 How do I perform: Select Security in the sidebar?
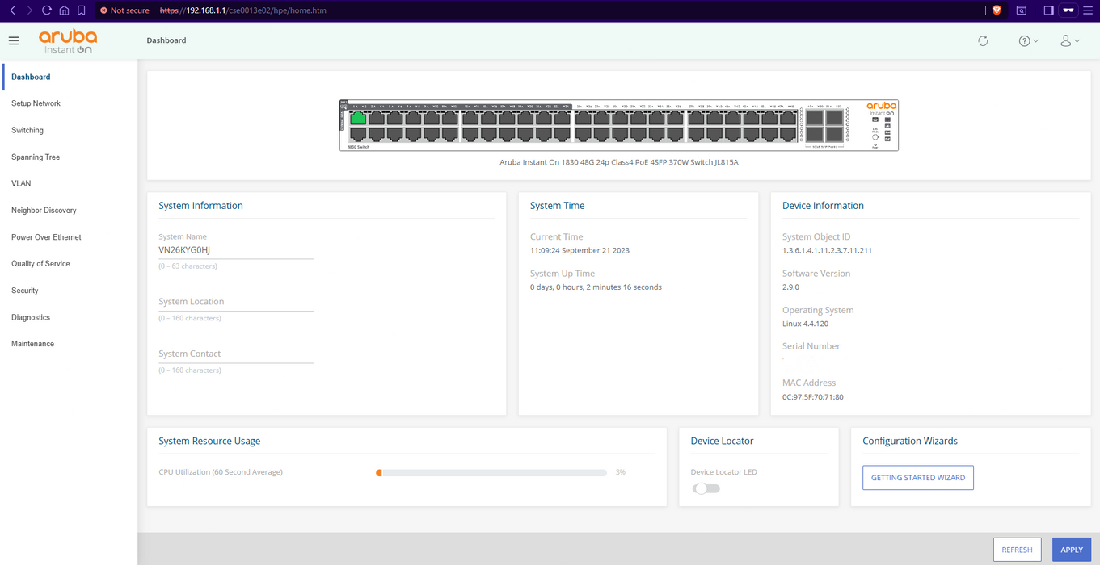pyautogui.click(x=25, y=290)
